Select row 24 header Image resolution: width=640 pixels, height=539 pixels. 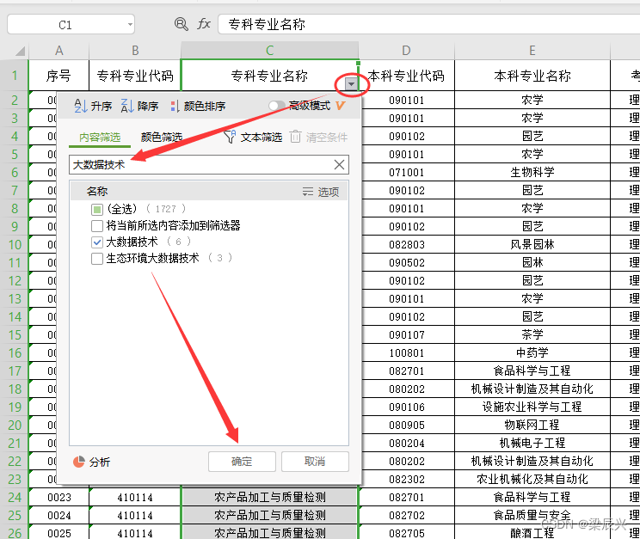[15, 498]
